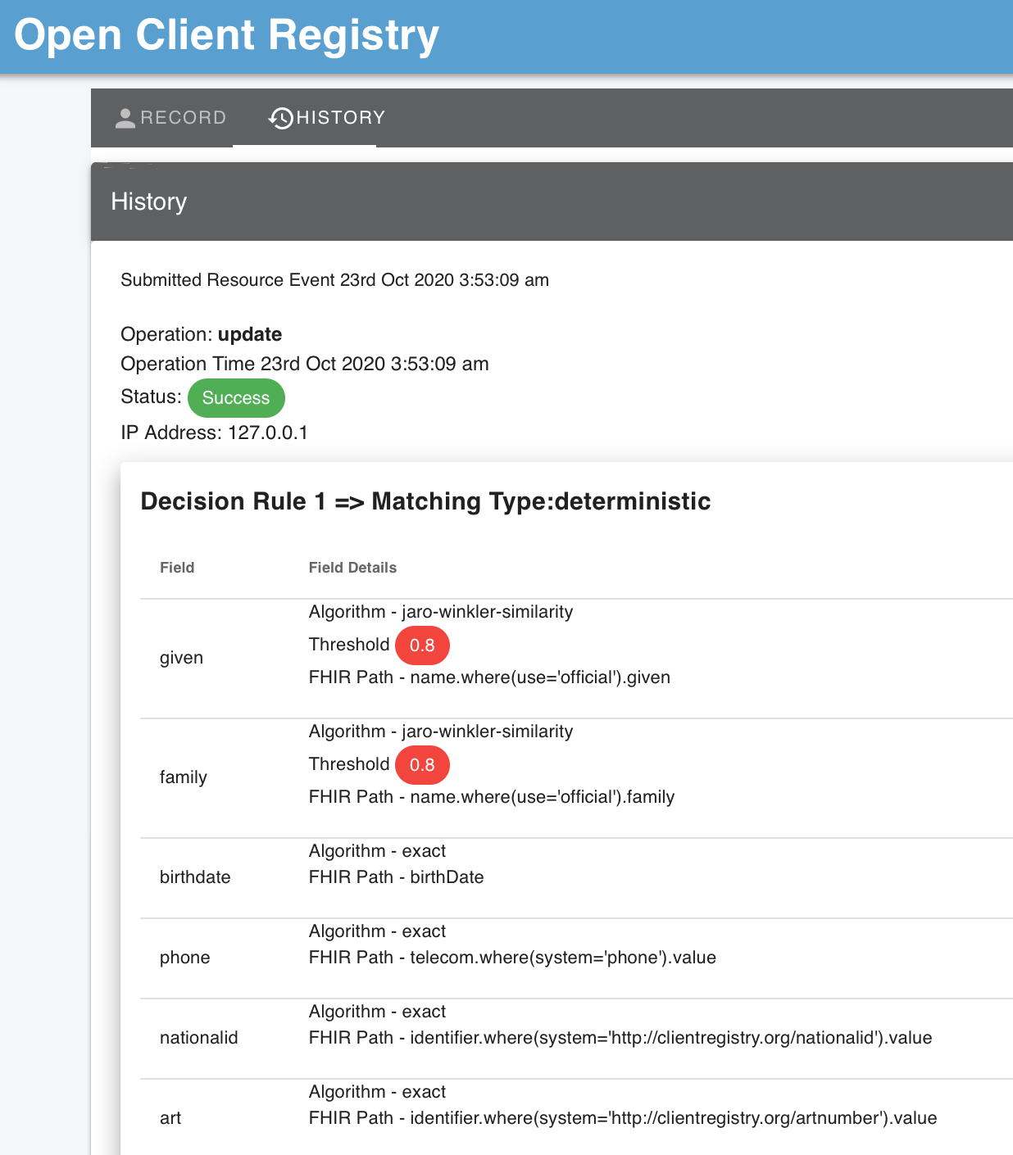Click the person icon on Record tab

[x=125, y=118]
